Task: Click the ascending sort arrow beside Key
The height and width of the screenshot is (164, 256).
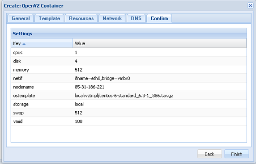Action: pos(24,44)
